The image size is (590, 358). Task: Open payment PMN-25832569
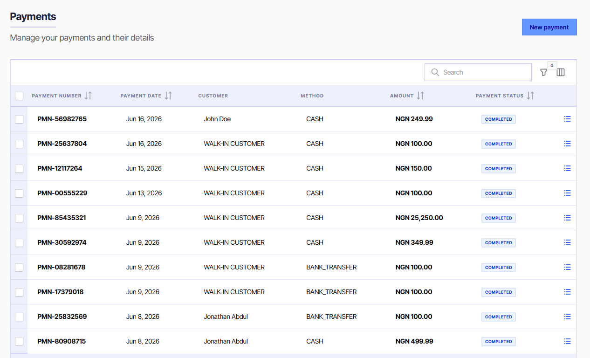point(62,317)
